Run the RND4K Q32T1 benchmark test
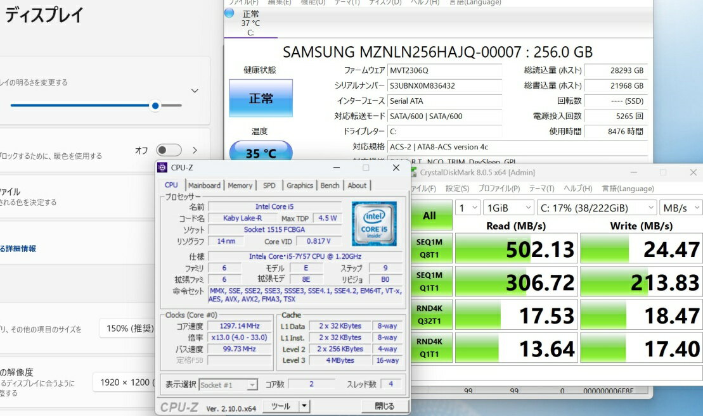The width and height of the screenshot is (703, 416). 429,315
